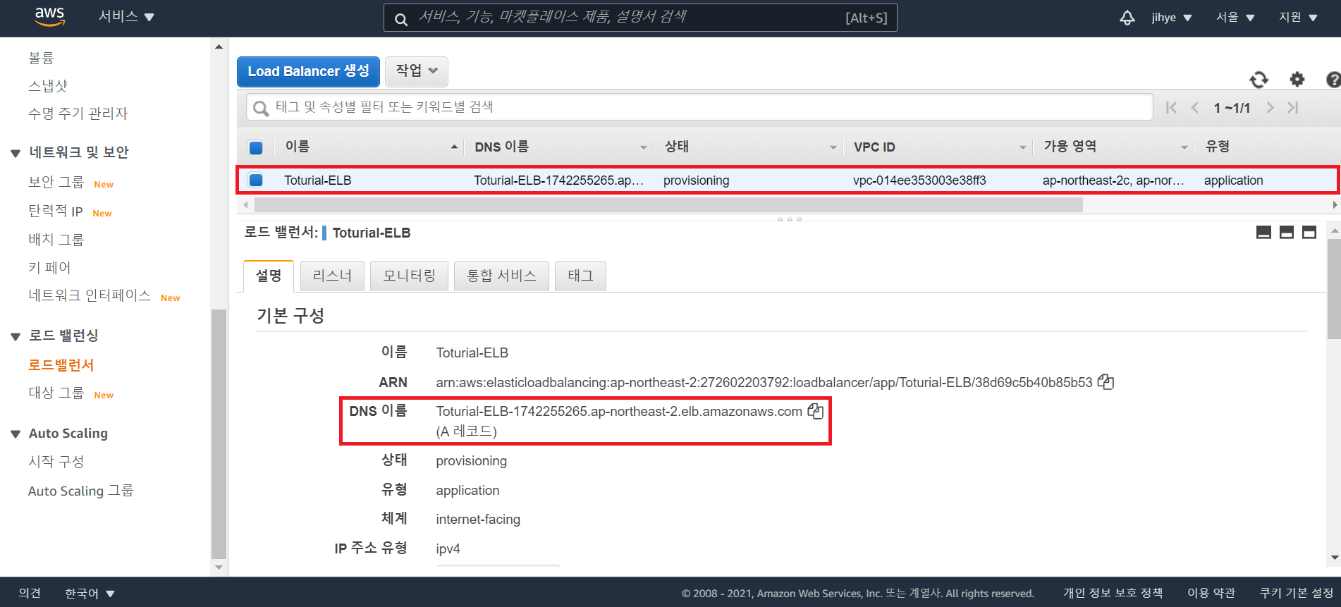This screenshot has width=1341, height=607.
Task: Open the 서울 region dropdown
Action: 1235,18
